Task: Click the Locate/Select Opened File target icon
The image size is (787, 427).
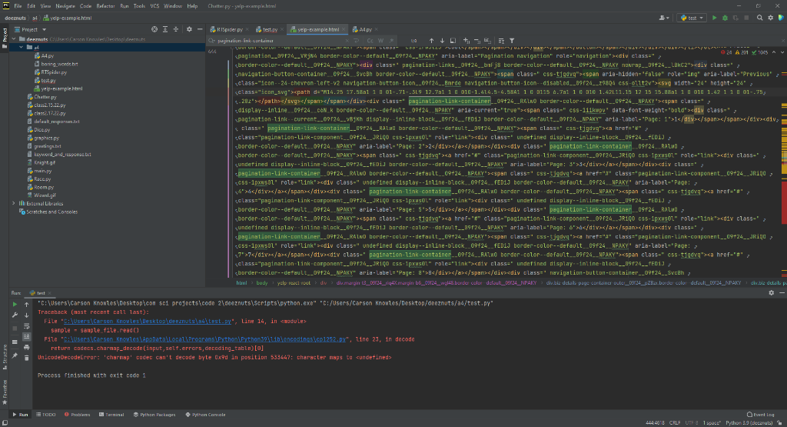Action: pyautogui.click(x=154, y=29)
